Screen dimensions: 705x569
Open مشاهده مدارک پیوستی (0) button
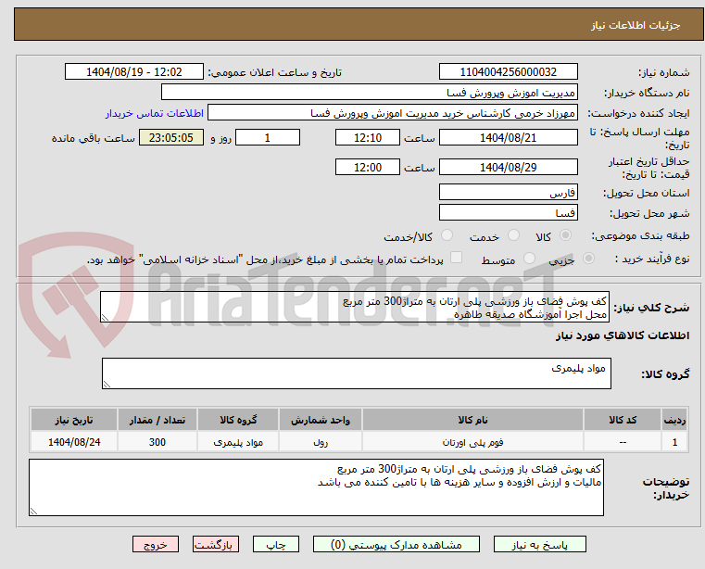click(x=397, y=544)
